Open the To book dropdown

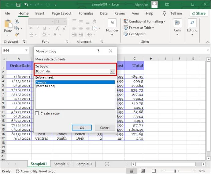click(112, 71)
